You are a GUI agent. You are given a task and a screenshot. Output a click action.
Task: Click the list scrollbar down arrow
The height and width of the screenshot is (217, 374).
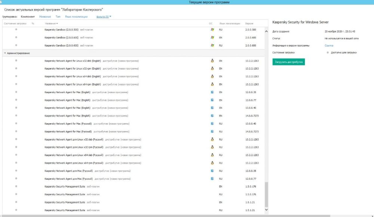pyautogui.click(x=266, y=210)
